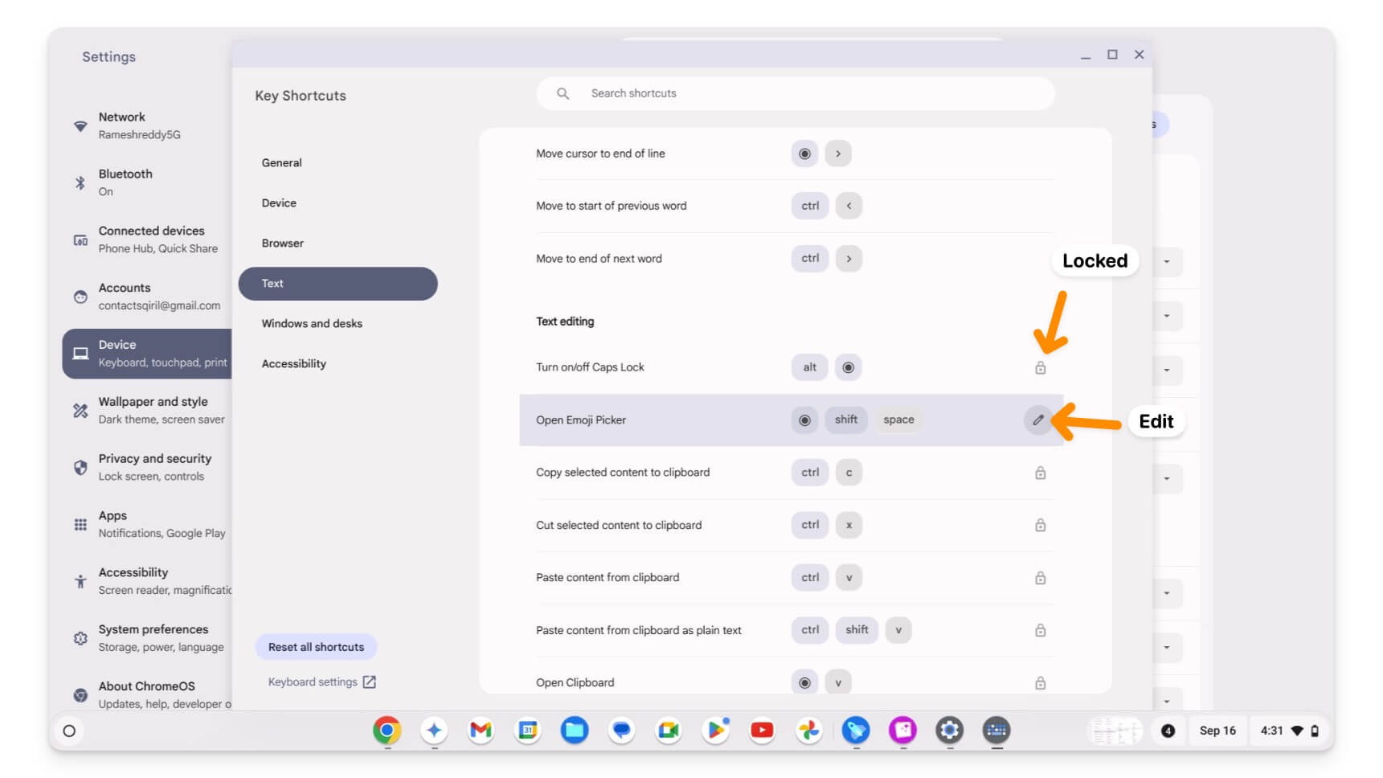Open Gmail from the shelf

481,731
